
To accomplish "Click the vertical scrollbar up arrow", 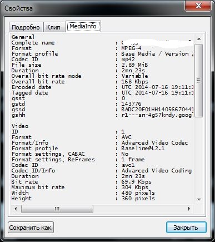I will click(x=199, y=39).
